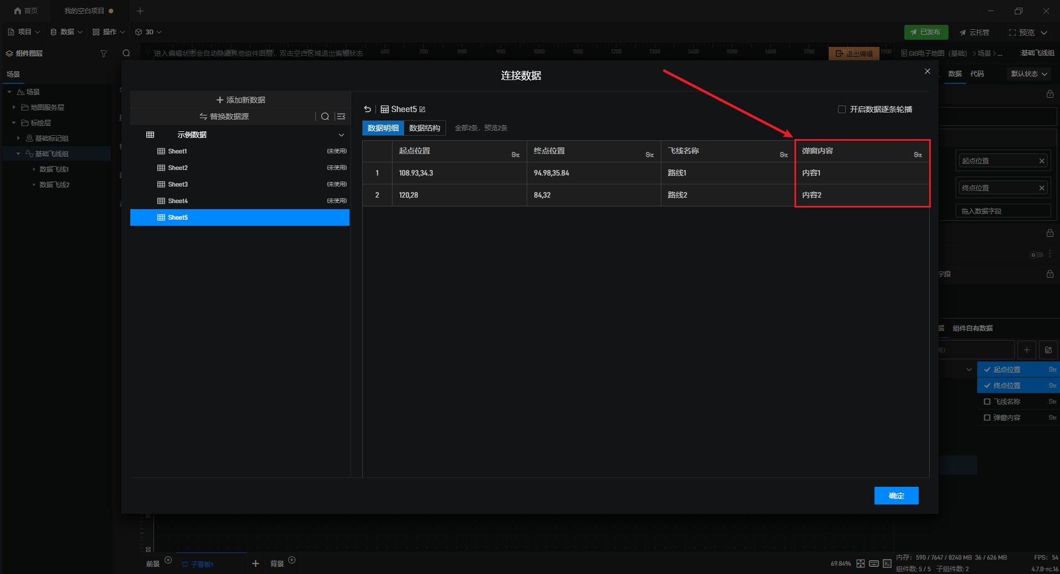The image size is (1060, 574).
Task: Click the plus icon to add new data
Action: coord(220,100)
